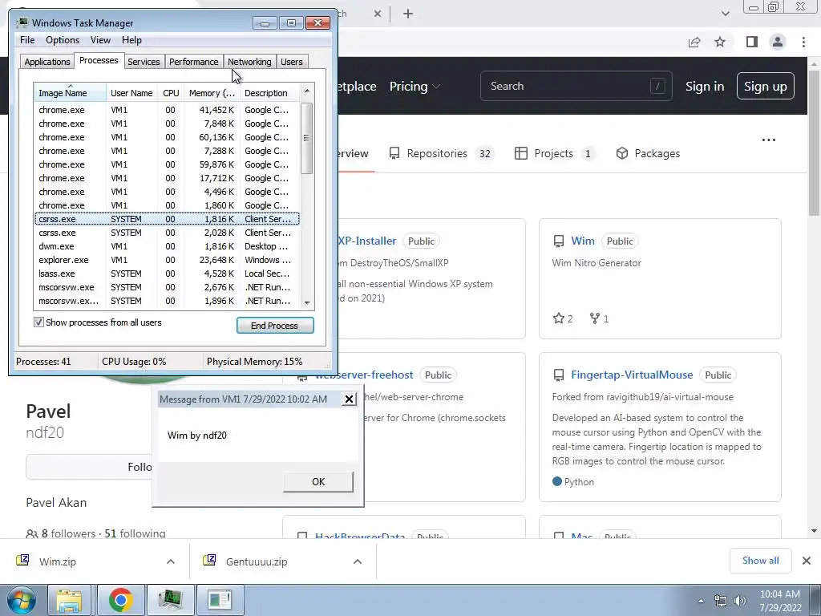Expand the Wim.zip download options
The width and height of the screenshot is (821, 616).
171,561
